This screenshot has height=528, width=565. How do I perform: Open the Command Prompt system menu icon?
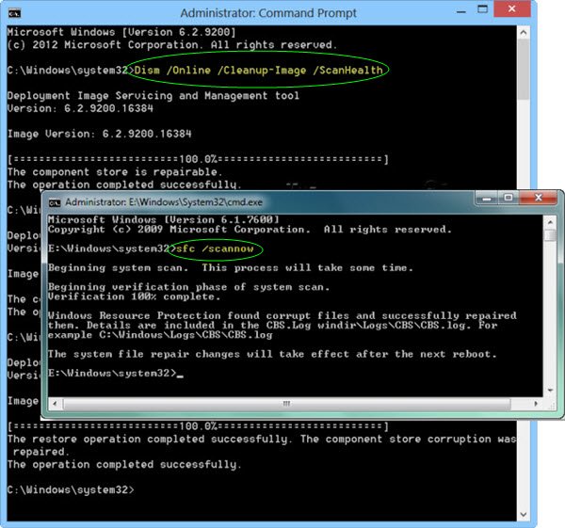(x=15, y=14)
